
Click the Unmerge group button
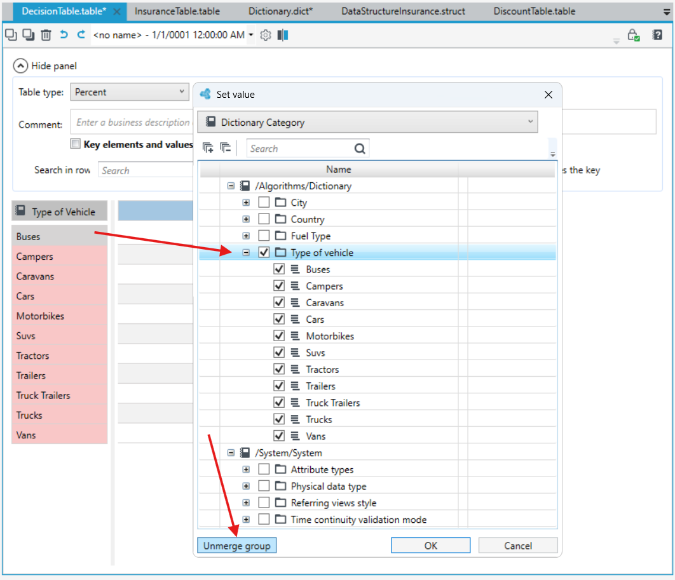pyautogui.click(x=237, y=546)
